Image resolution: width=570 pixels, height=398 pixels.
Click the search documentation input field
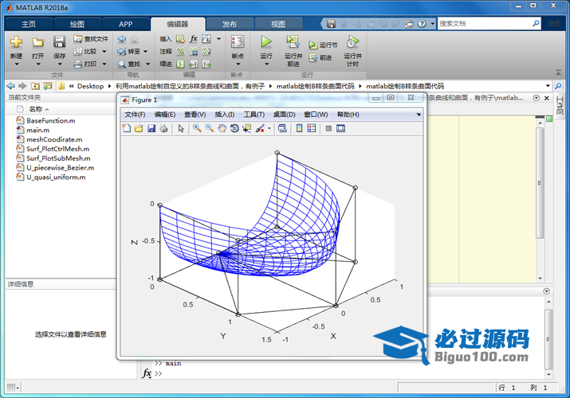[x=485, y=24]
